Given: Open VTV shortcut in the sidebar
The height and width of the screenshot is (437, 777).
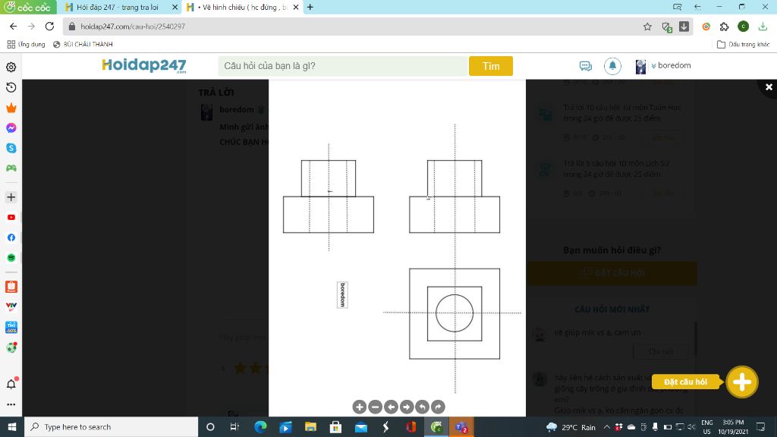Looking at the screenshot, I should [11, 307].
